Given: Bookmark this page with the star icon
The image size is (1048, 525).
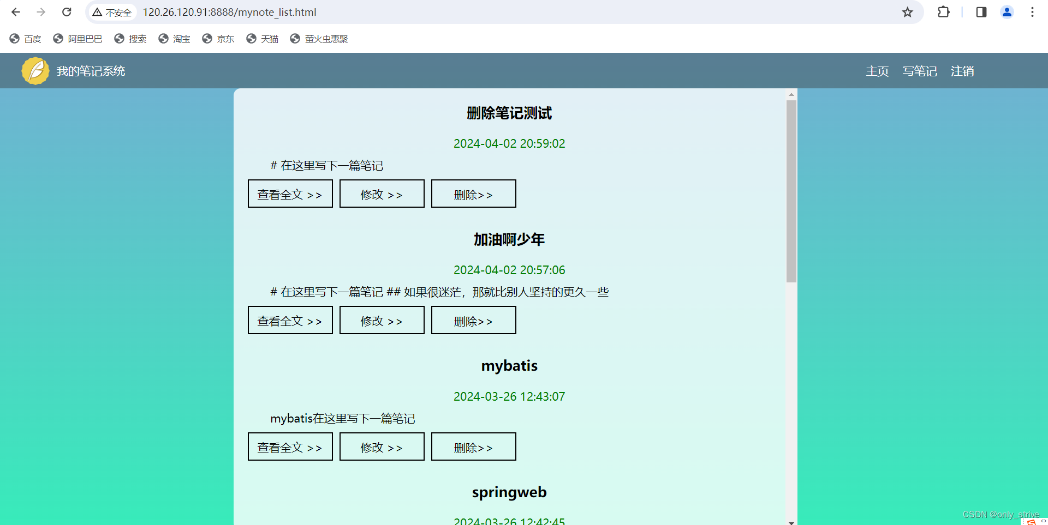Looking at the screenshot, I should [907, 12].
